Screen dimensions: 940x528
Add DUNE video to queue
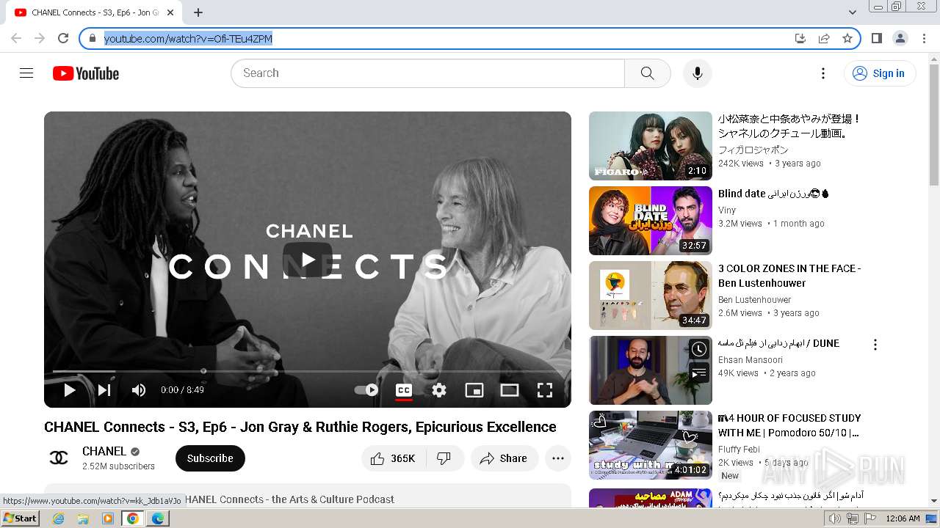pos(699,373)
